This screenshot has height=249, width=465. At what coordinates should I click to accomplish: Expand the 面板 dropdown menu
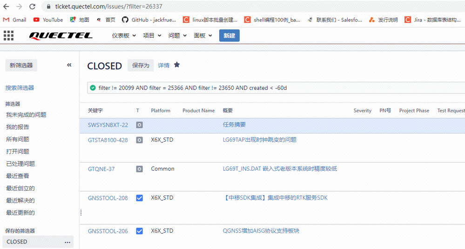202,35
